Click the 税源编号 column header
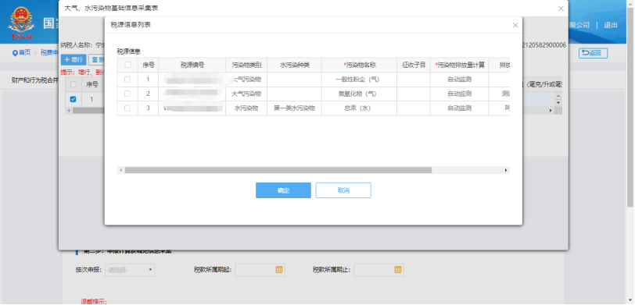Image resolution: width=635 pixels, height=305 pixels. click(x=192, y=65)
